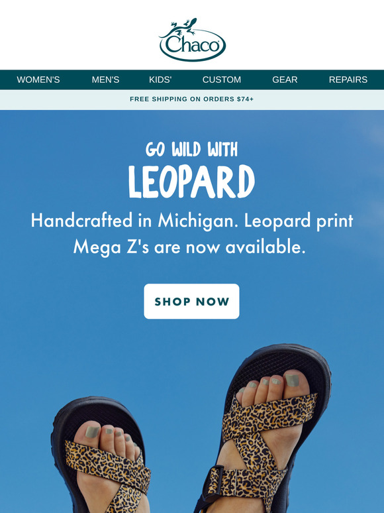The height and width of the screenshot is (513, 384).
Task: Open the MEN'S navigation tab
Action: 105,80
